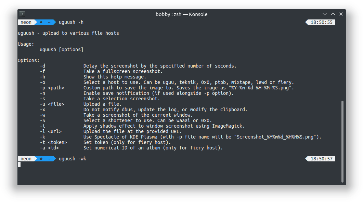Click the window title 'bobby : zsh — Konsole'
The height and width of the screenshot is (202, 363).
point(181,14)
